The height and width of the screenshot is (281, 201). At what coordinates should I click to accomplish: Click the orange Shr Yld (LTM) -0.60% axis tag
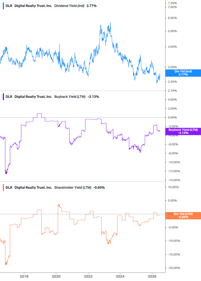183,216
